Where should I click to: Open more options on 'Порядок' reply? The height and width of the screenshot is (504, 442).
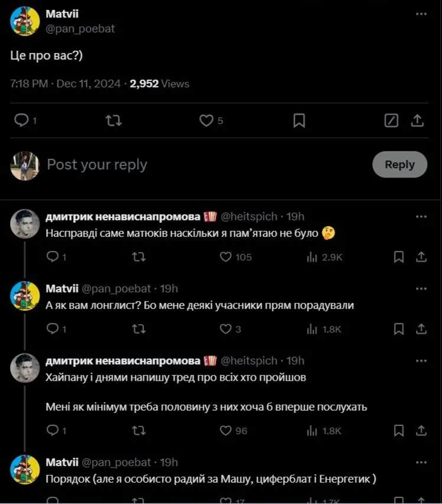pyautogui.click(x=421, y=463)
